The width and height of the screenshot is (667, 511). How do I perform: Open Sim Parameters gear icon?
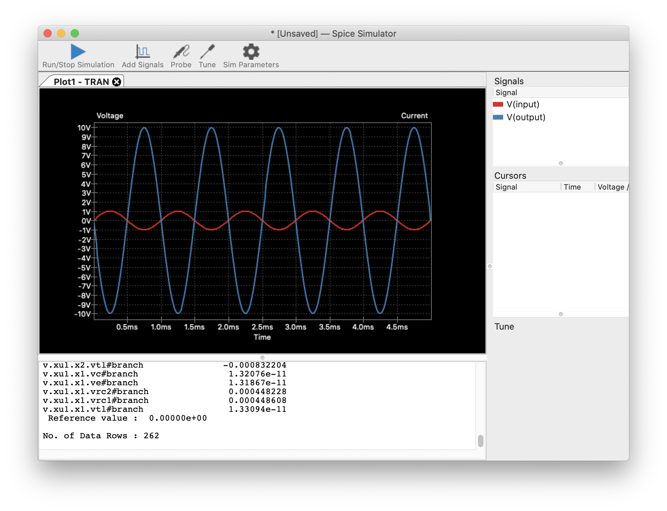pos(251,52)
